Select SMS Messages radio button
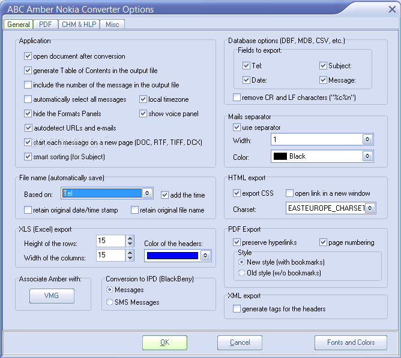This screenshot has height=358, width=401. [109, 302]
